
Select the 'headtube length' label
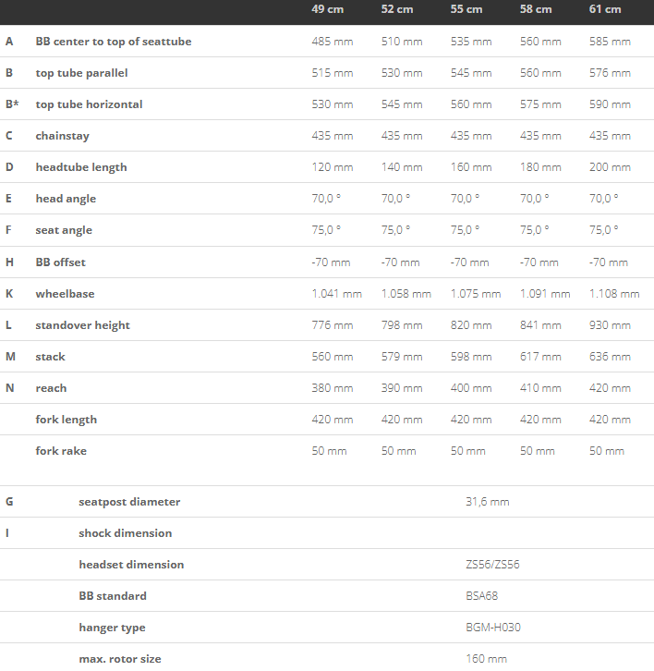coord(81,167)
